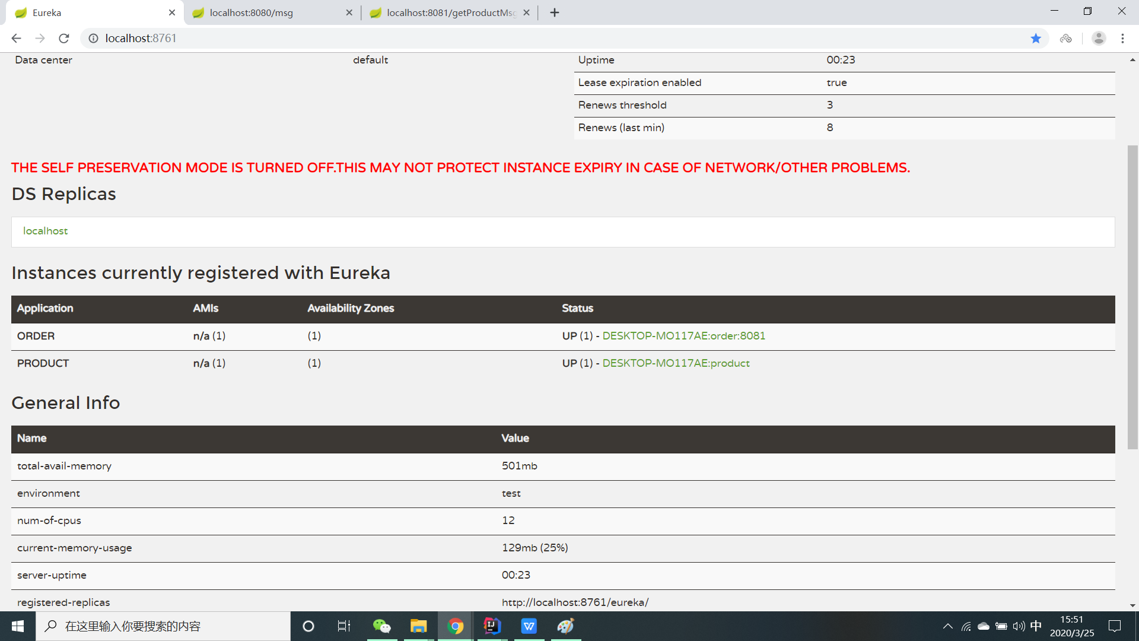
Task: Click the registered-replicas URL value
Action: pyautogui.click(x=575, y=602)
